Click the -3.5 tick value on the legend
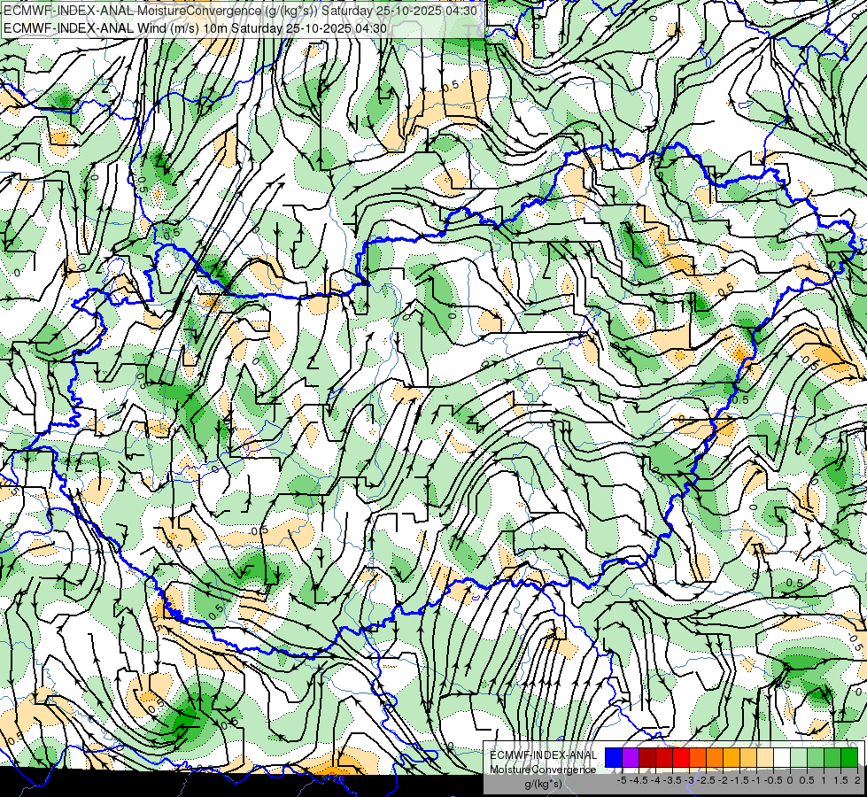This screenshot has width=867, height=797. coord(672,780)
